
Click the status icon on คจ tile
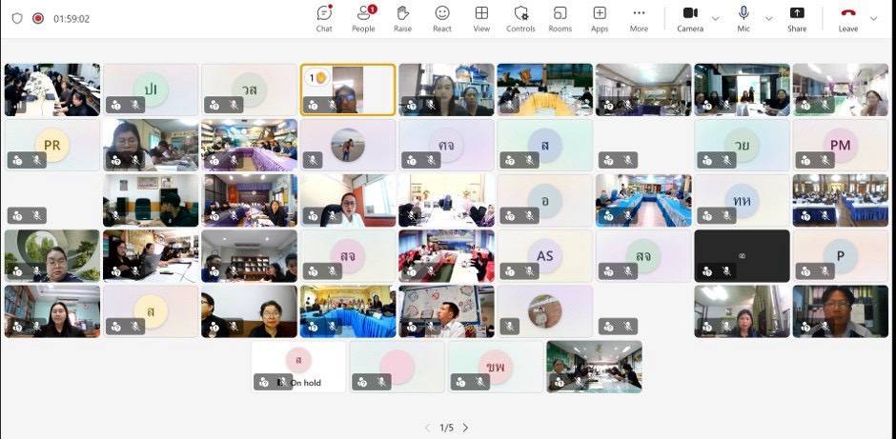click(412, 160)
